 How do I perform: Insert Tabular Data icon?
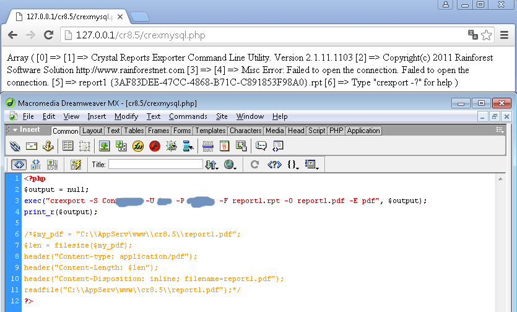click(241, 145)
